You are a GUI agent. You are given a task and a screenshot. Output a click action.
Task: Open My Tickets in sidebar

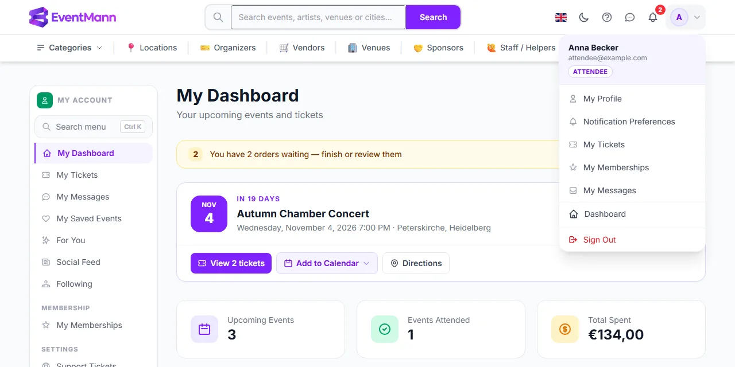point(94,175)
